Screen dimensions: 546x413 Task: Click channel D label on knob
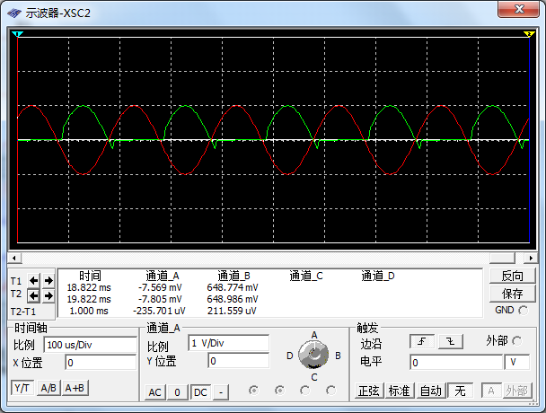pyautogui.click(x=289, y=356)
